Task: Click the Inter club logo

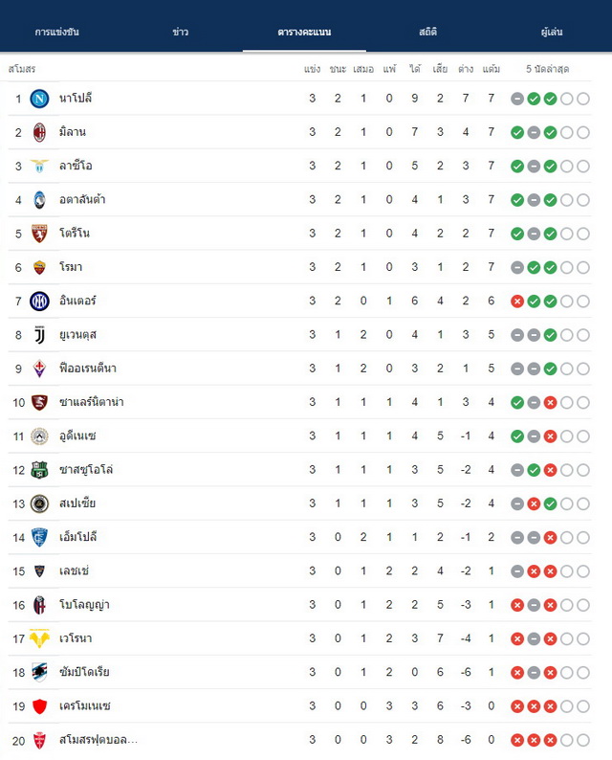Action: coord(40,301)
